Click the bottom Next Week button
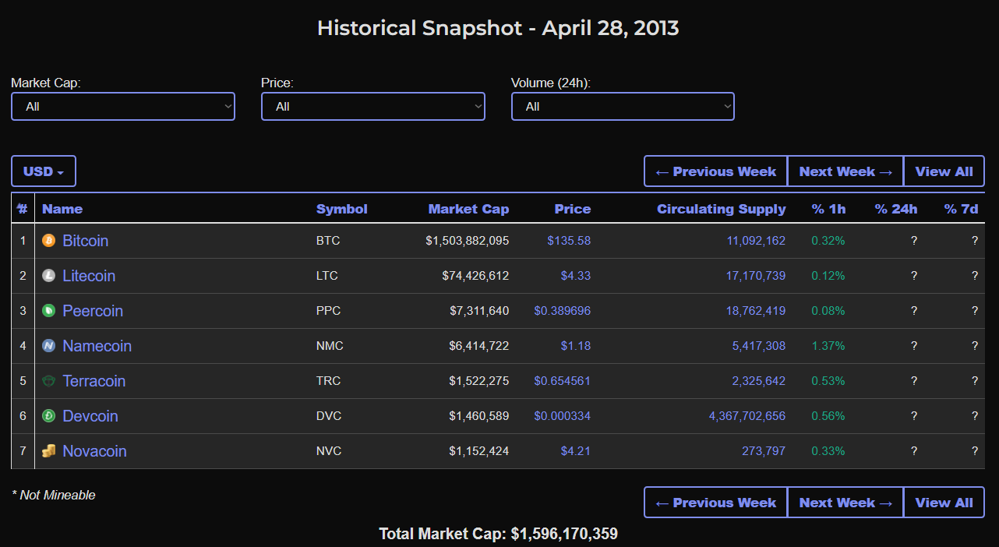This screenshot has height=547, width=999. click(x=845, y=503)
